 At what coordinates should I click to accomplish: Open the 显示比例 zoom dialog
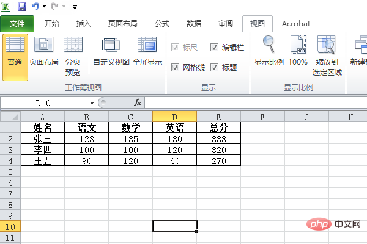click(269, 51)
